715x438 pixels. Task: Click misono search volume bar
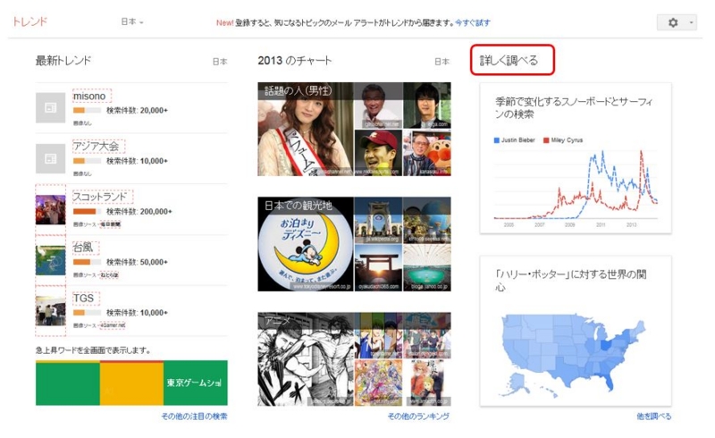click(87, 111)
